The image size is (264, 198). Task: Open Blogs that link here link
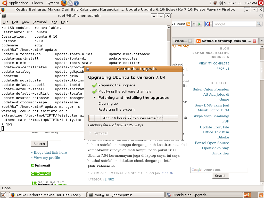coord(50,152)
